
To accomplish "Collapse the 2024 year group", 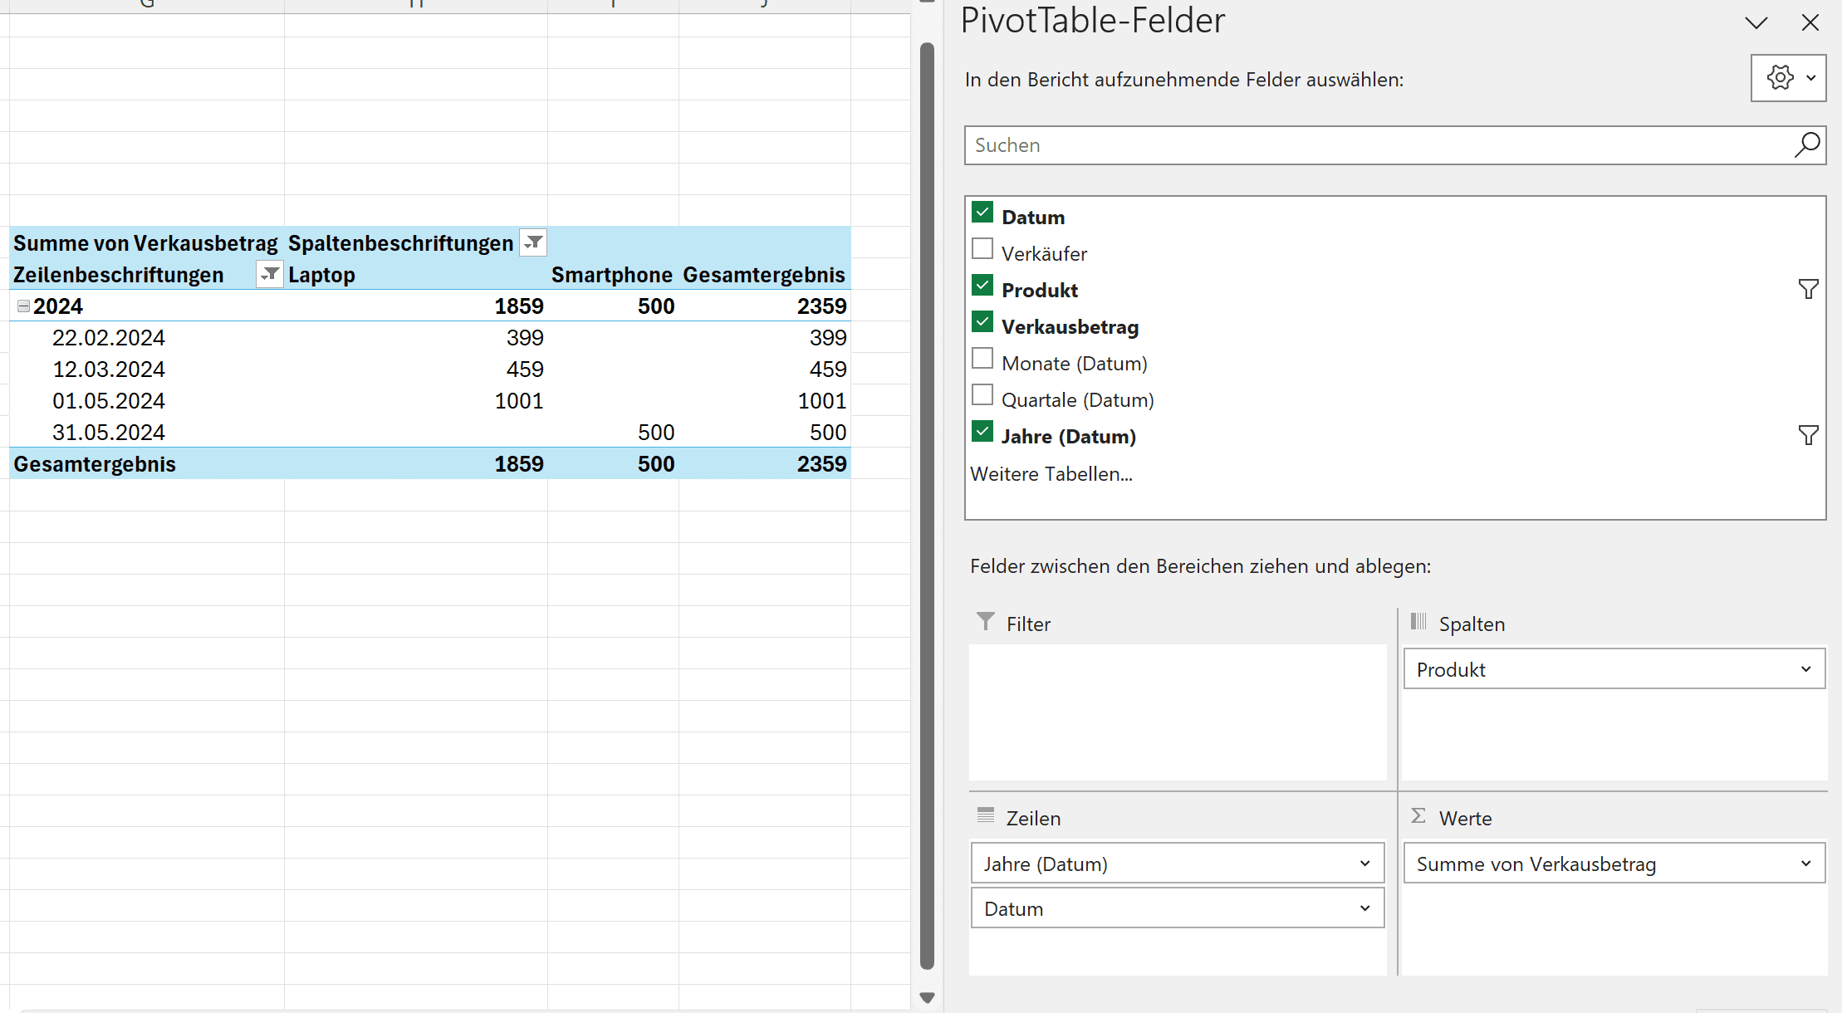I will coord(23,306).
